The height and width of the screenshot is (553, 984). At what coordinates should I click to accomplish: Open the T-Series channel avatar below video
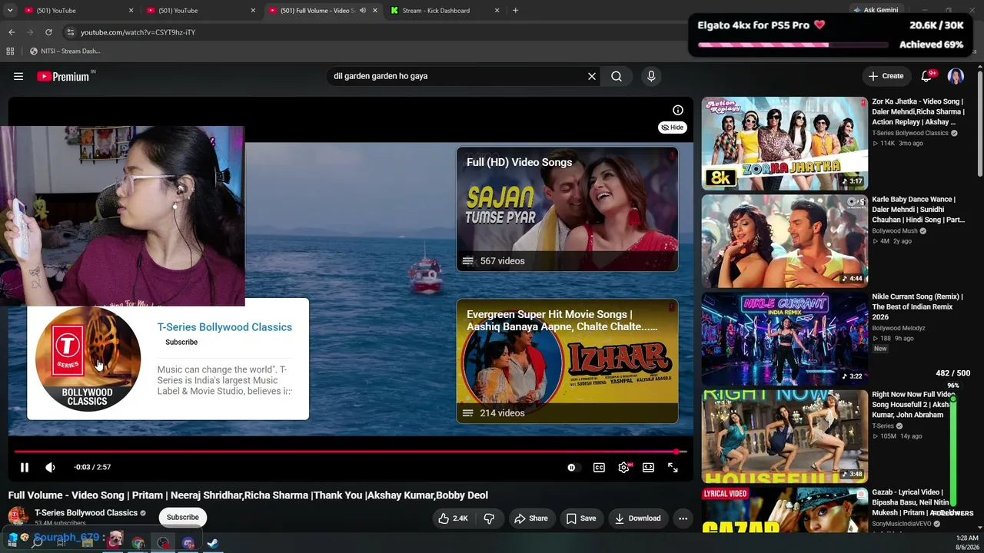point(18,515)
